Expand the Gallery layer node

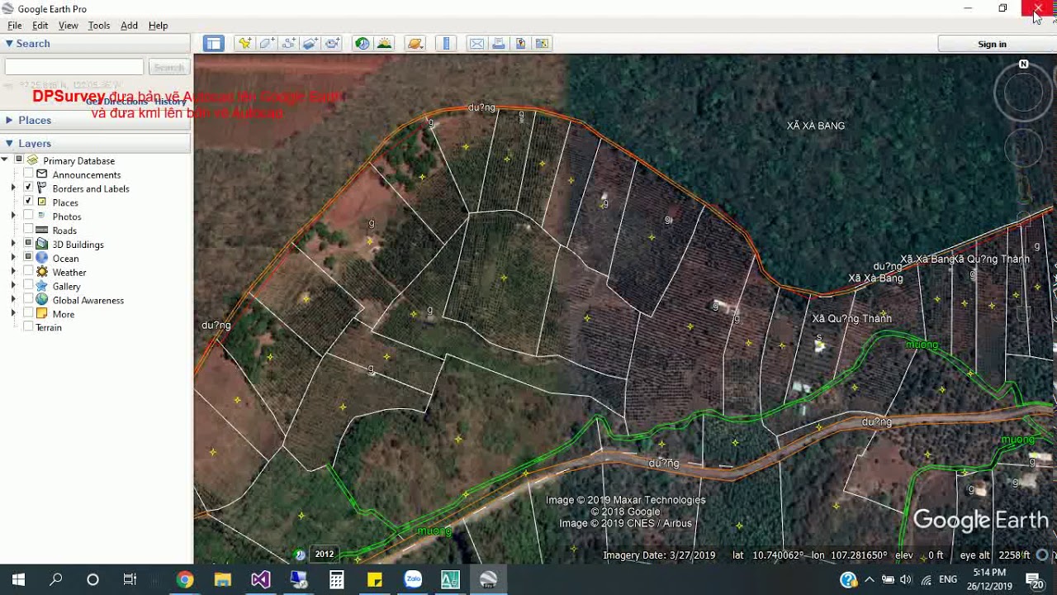pos(13,286)
